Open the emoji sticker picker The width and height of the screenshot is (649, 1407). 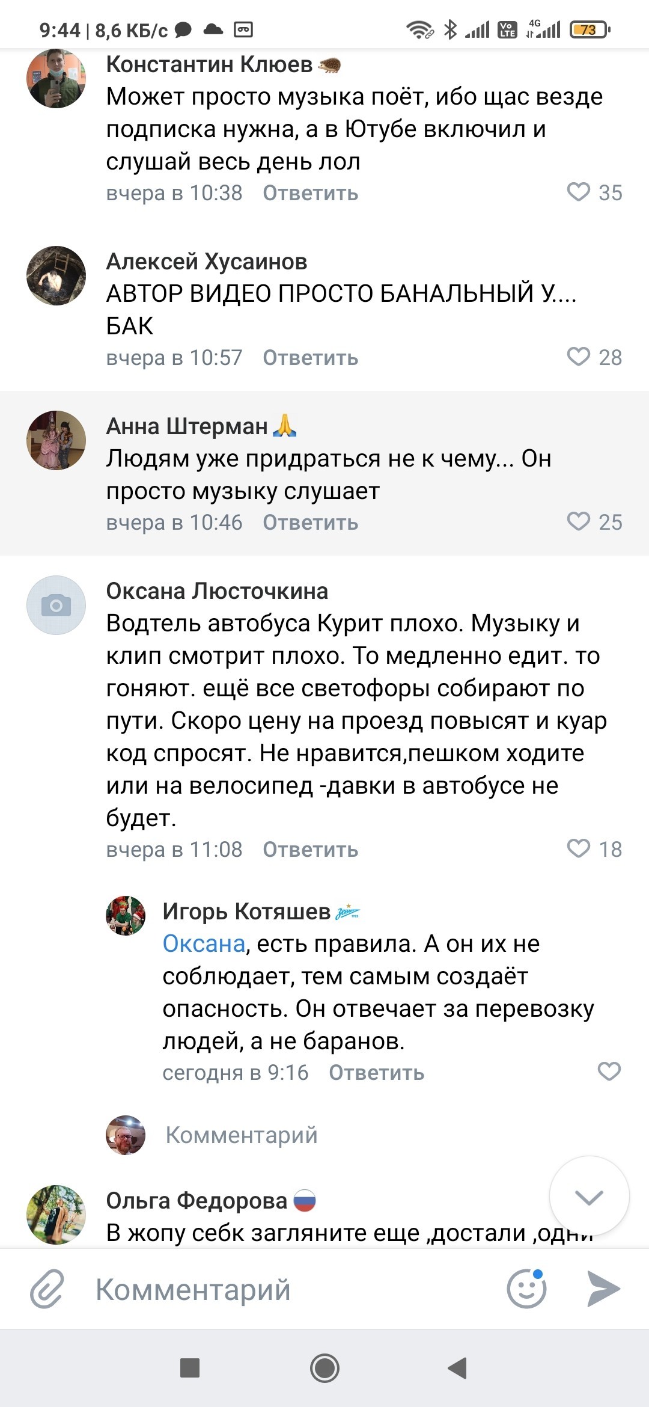click(x=526, y=1289)
